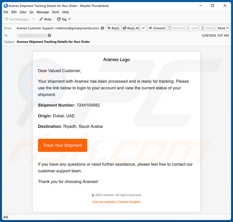Open the Tag dropdown
Screen dimensions: 233x222
click(x=64, y=19)
